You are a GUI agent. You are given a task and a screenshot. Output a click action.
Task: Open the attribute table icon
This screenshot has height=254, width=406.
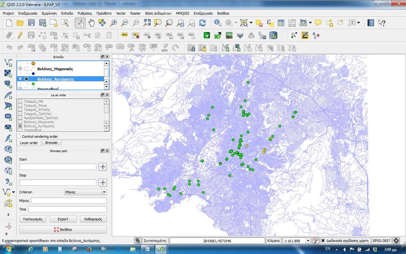(x=281, y=23)
